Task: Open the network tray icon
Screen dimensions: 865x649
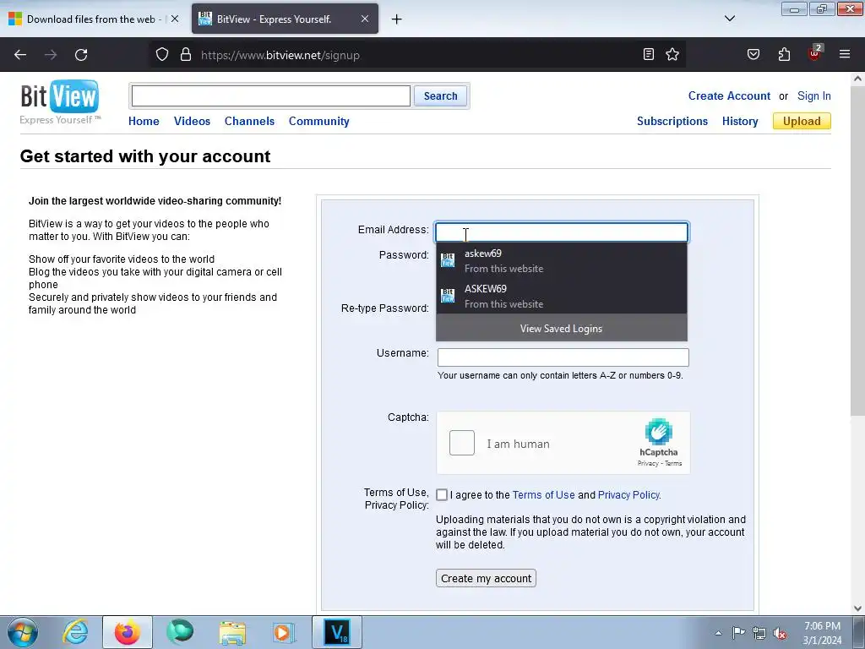Action: (x=759, y=633)
